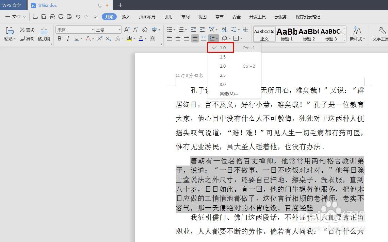Image resolution: width=388 pixels, height=242 pixels.
Task: Switch to the 页面布局 ribbon tab
Action: (147, 17)
